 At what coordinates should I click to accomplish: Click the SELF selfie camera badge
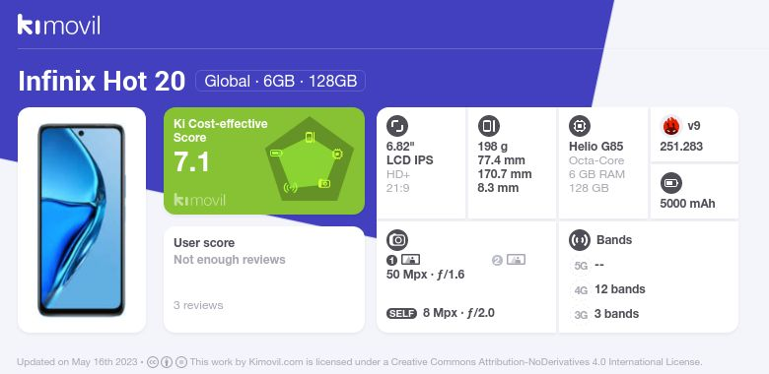(x=401, y=313)
